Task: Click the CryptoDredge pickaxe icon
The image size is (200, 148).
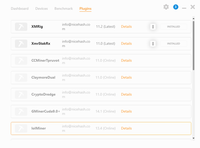Action: pos(21,95)
